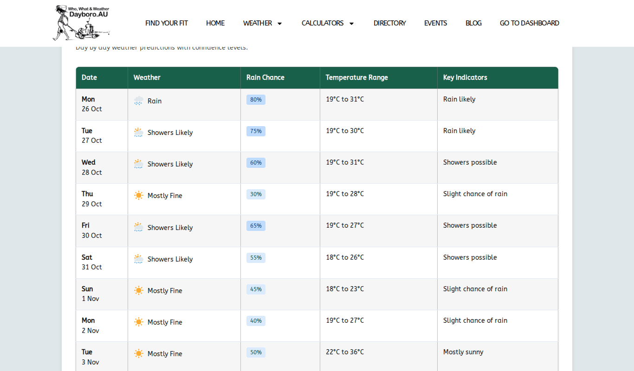This screenshot has width=634, height=371.
Task: Click the Rain Chance column header
Action: 280,77
